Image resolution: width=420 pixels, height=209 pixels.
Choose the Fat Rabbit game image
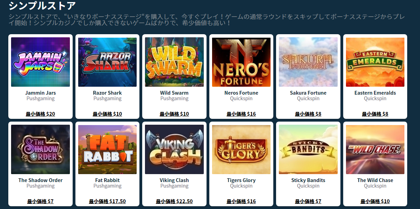pyautogui.click(x=107, y=150)
